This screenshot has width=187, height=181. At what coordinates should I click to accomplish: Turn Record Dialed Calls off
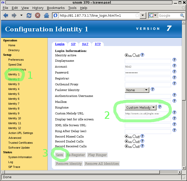coord(134,141)
